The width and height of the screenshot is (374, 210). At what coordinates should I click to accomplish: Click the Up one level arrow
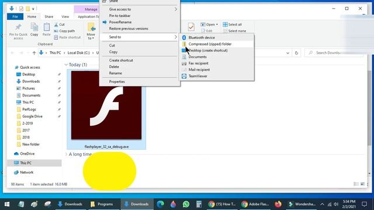click(x=34, y=53)
